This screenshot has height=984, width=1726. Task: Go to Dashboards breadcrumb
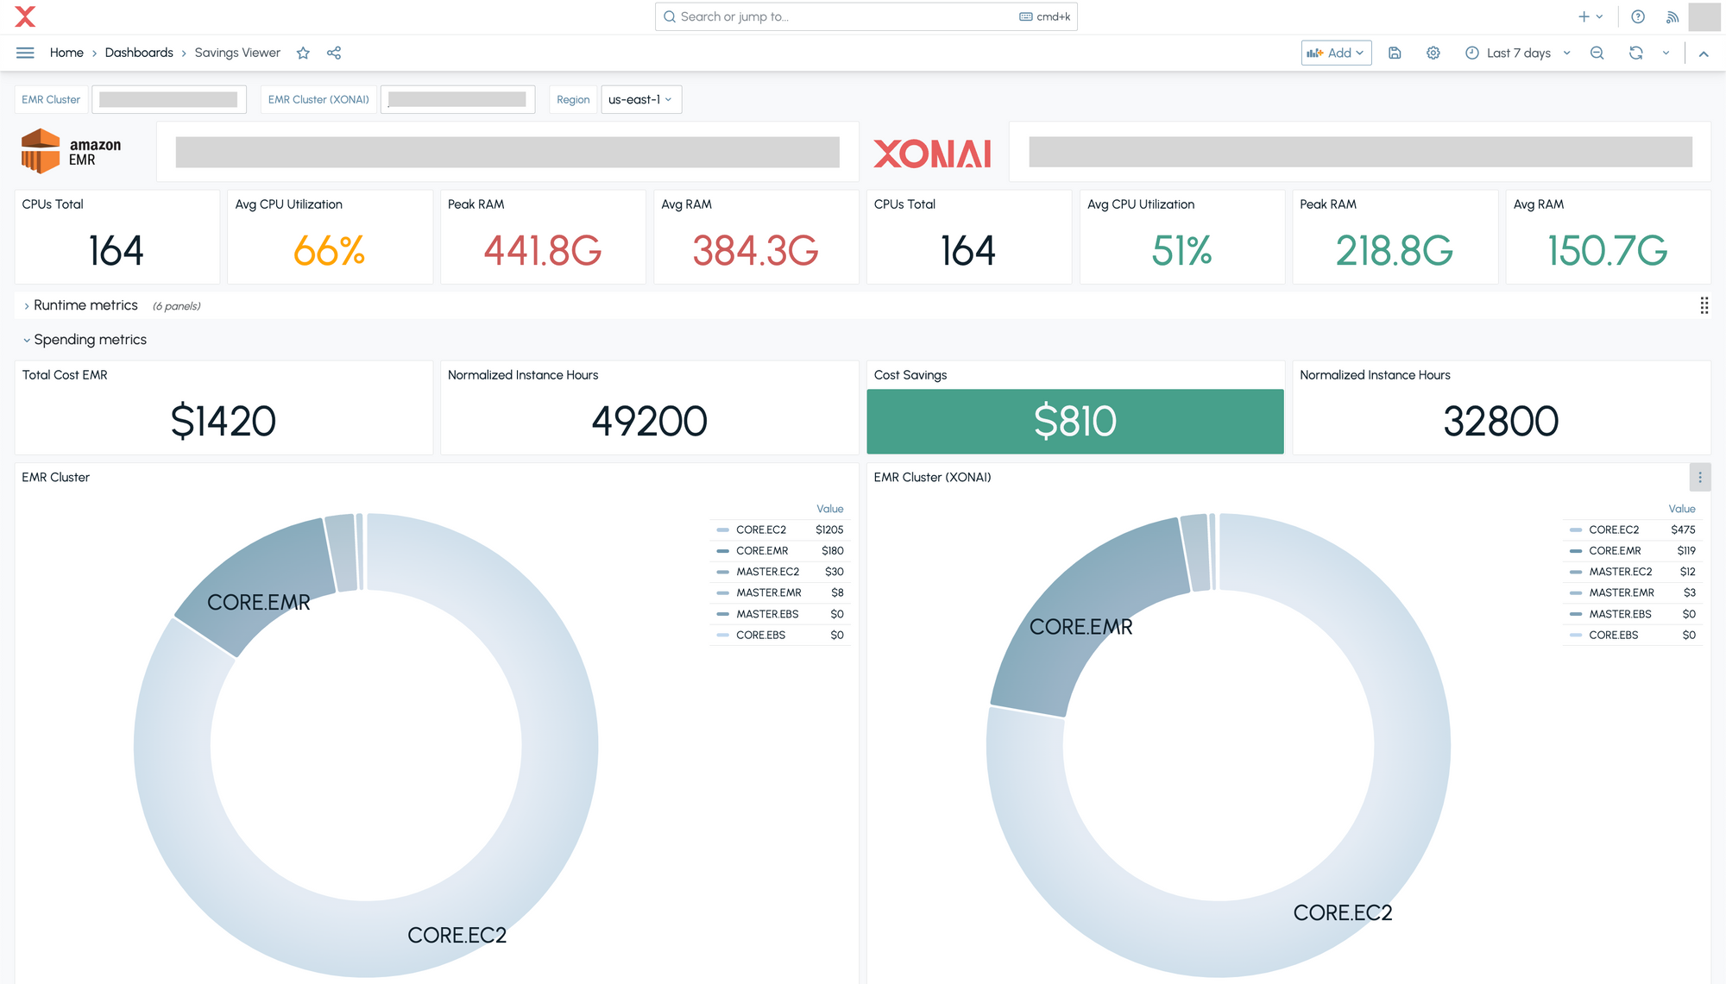coord(139,53)
